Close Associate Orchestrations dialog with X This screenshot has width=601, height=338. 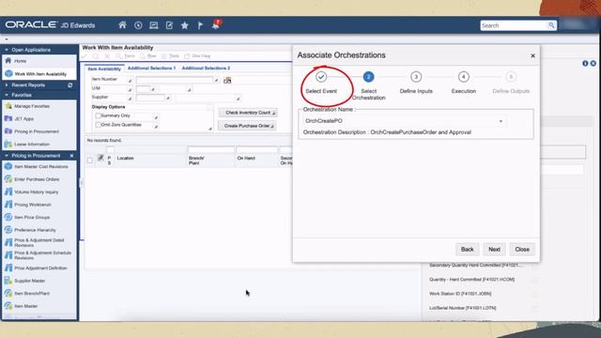tap(532, 56)
